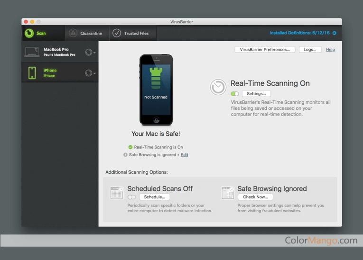Screen dimensions: 363x260
Task: Turn off the Real-Time Scanning switch
Action: tap(235, 94)
